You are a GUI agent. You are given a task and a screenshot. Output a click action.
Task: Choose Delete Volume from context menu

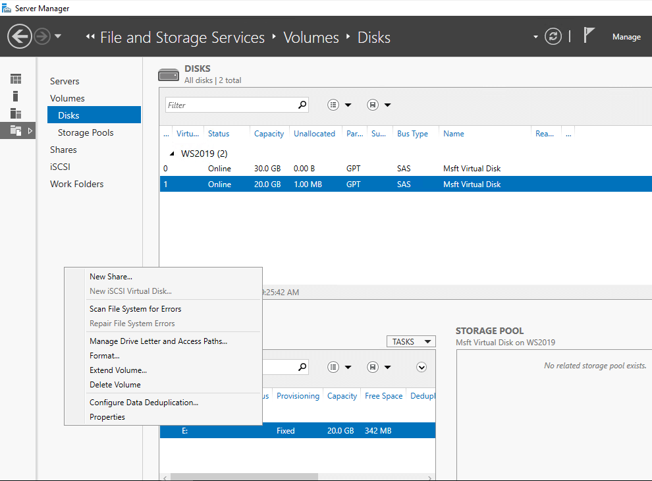[x=115, y=385]
